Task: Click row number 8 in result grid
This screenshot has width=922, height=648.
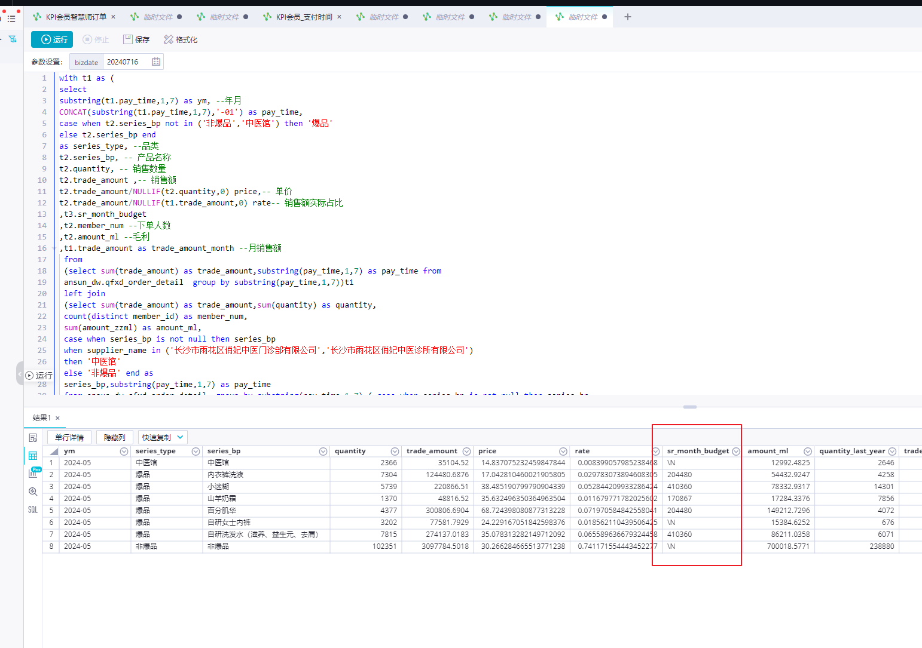Action: (51, 546)
